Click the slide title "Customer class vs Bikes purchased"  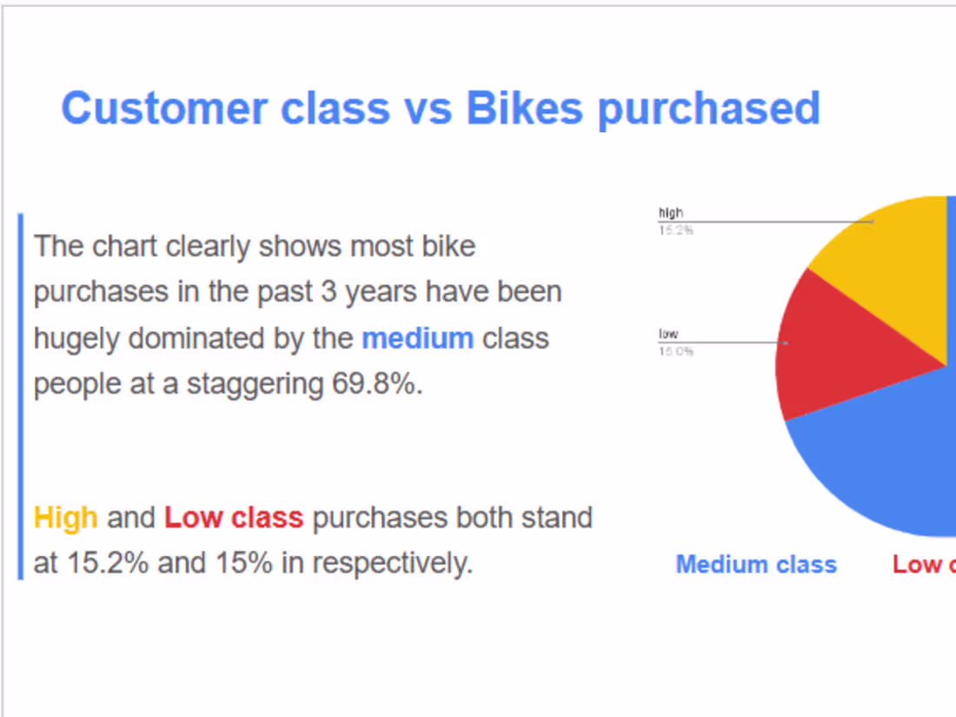(x=440, y=109)
